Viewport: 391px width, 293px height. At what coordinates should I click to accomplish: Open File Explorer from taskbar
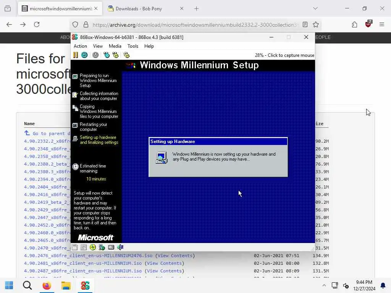(x=66, y=285)
